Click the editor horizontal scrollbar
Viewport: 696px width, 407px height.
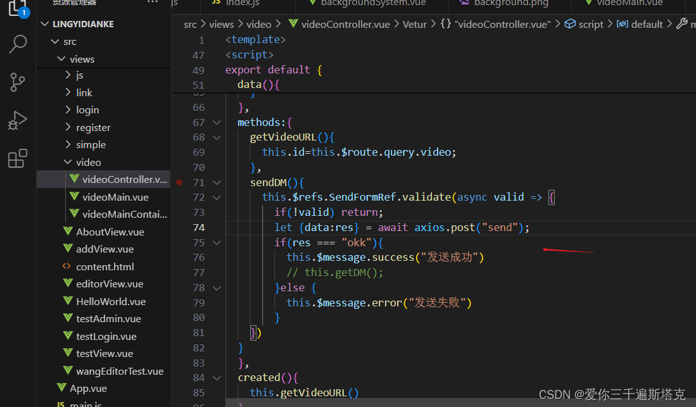click(461, 403)
